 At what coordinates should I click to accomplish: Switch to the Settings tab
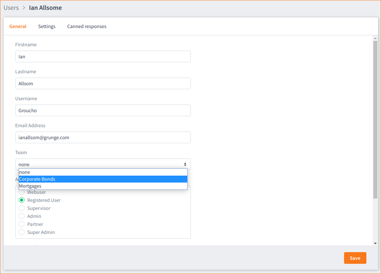coord(46,26)
